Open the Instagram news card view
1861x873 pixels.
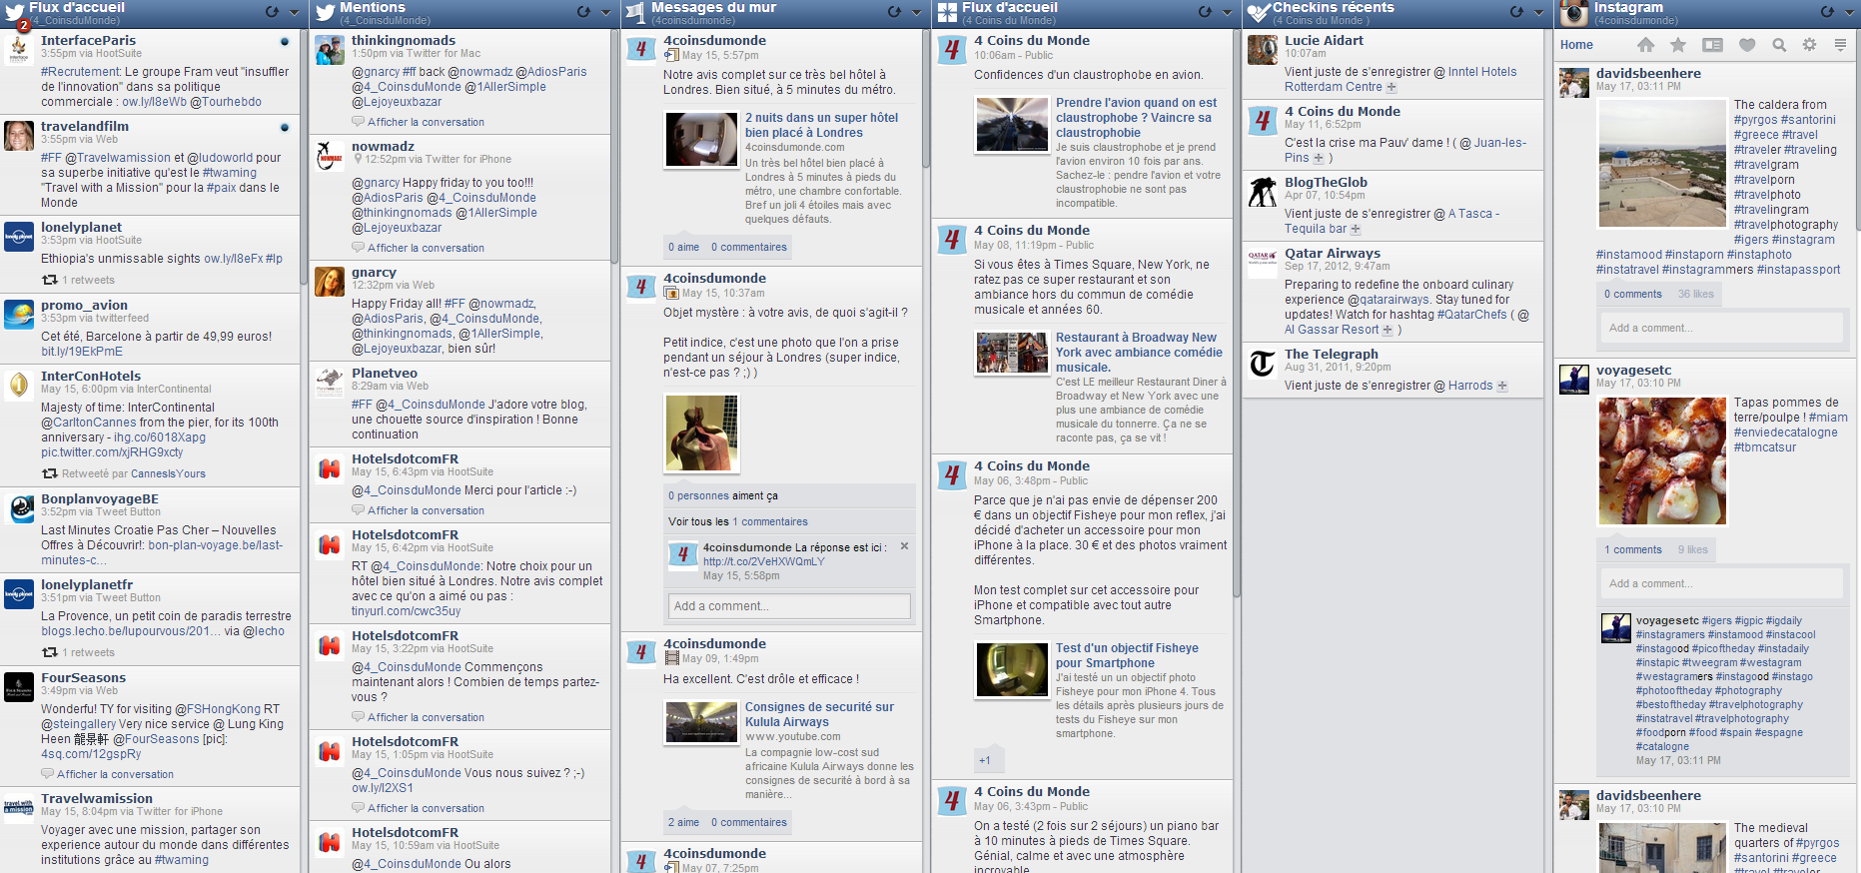tap(1712, 45)
